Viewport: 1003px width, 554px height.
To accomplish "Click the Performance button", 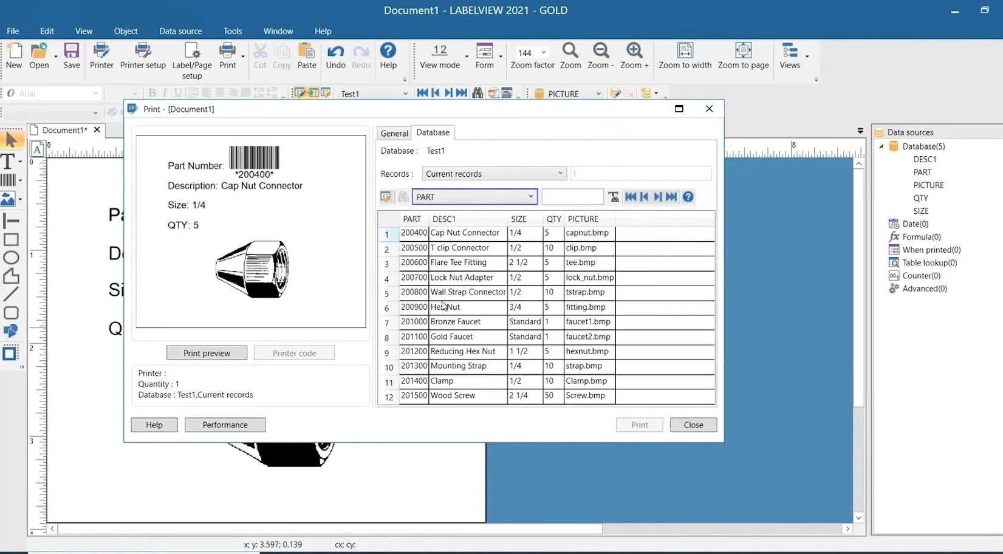I will pos(225,425).
